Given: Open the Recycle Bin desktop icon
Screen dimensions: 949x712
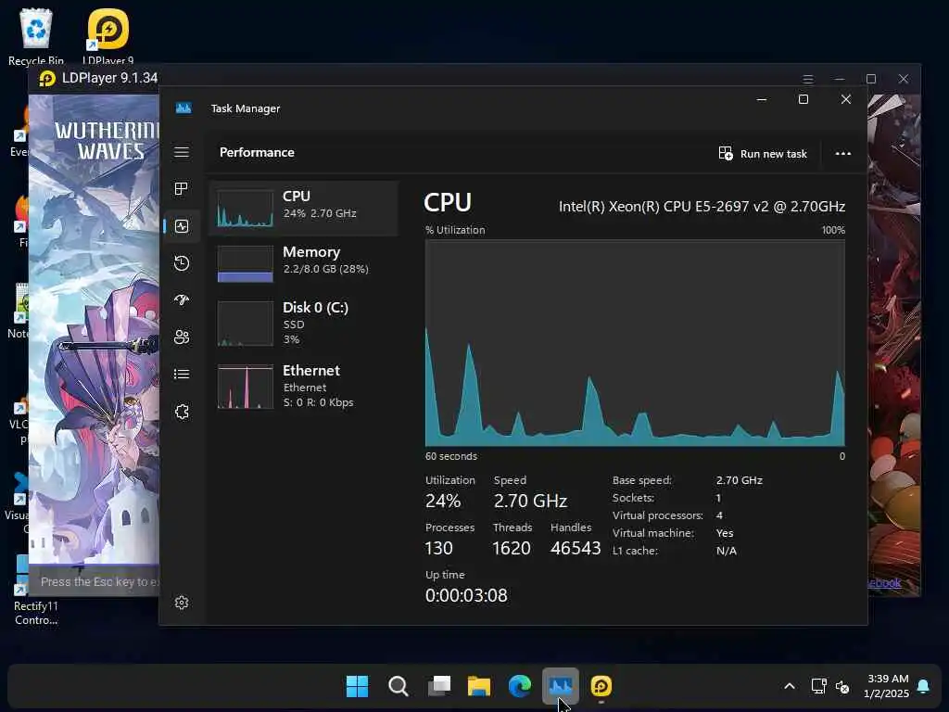Looking at the screenshot, I should (36, 36).
